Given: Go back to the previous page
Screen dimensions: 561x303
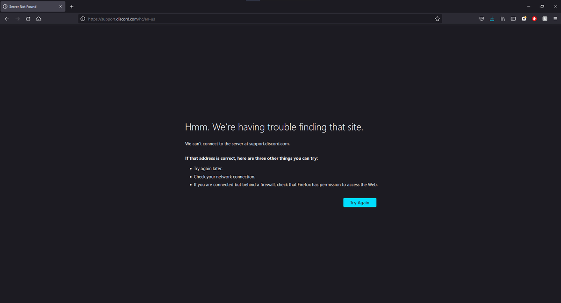Looking at the screenshot, I should coord(7,19).
